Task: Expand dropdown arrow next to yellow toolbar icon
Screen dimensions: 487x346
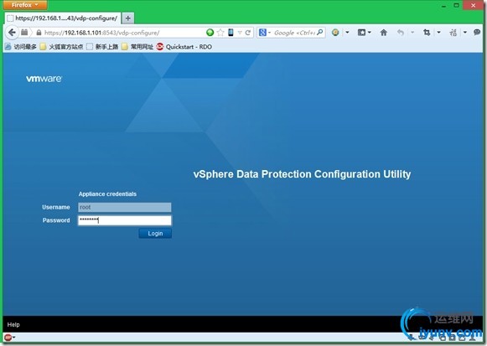Action: click(x=347, y=33)
